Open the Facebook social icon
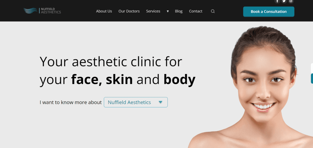 tap(277, 1)
